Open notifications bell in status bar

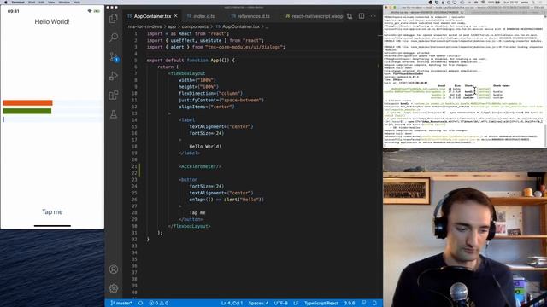[374, 304]
